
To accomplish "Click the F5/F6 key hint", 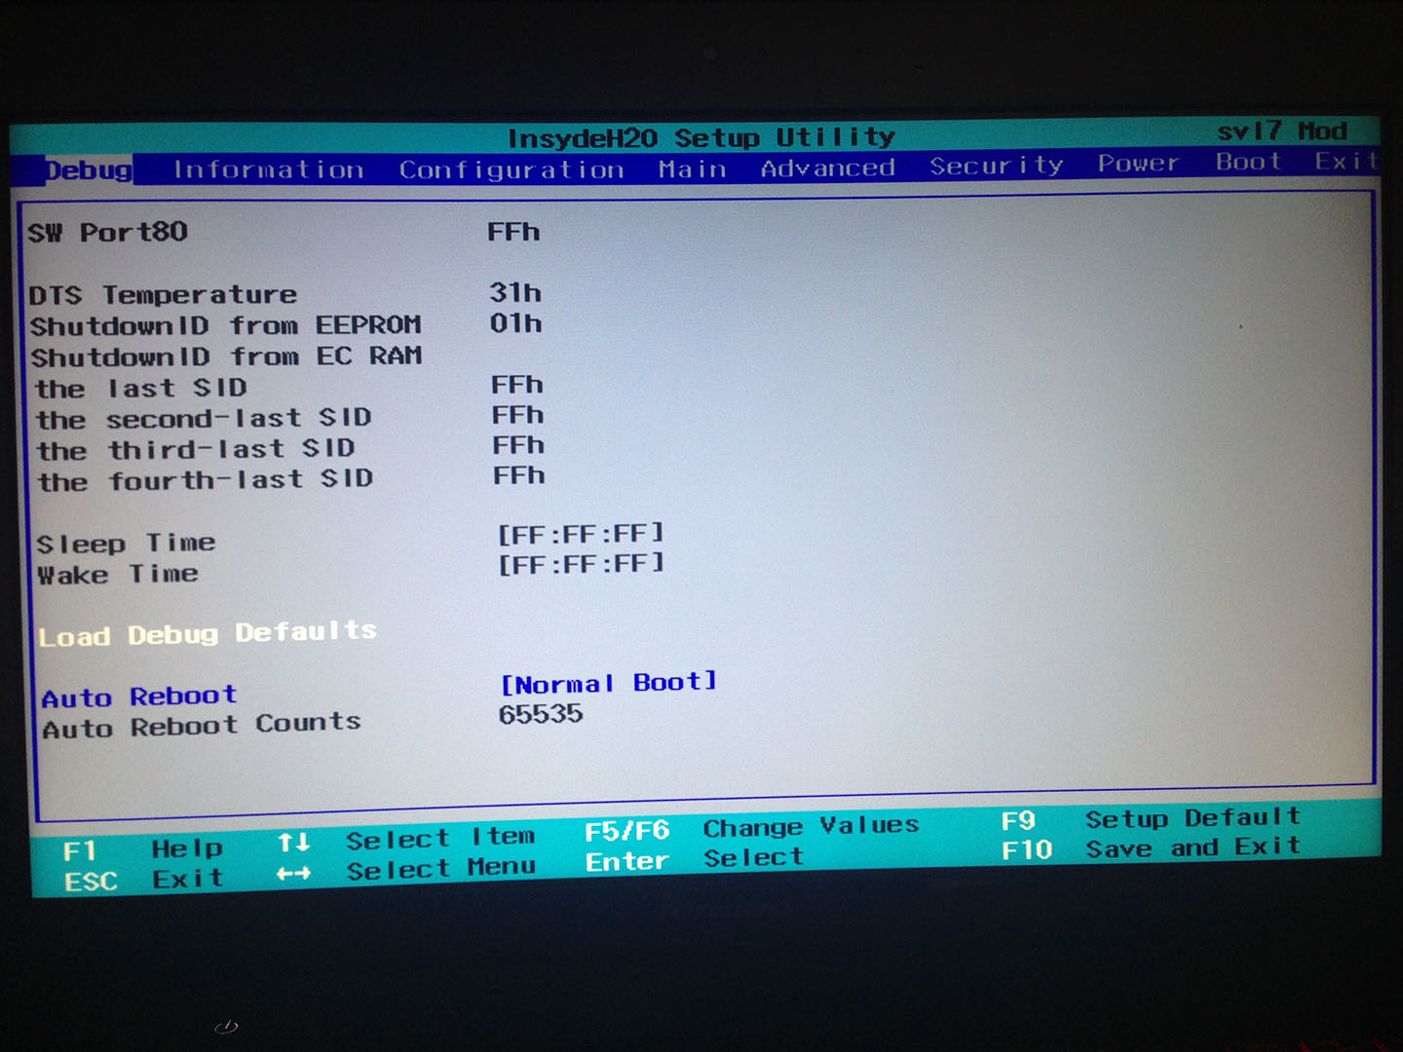I will click(627, 831).
